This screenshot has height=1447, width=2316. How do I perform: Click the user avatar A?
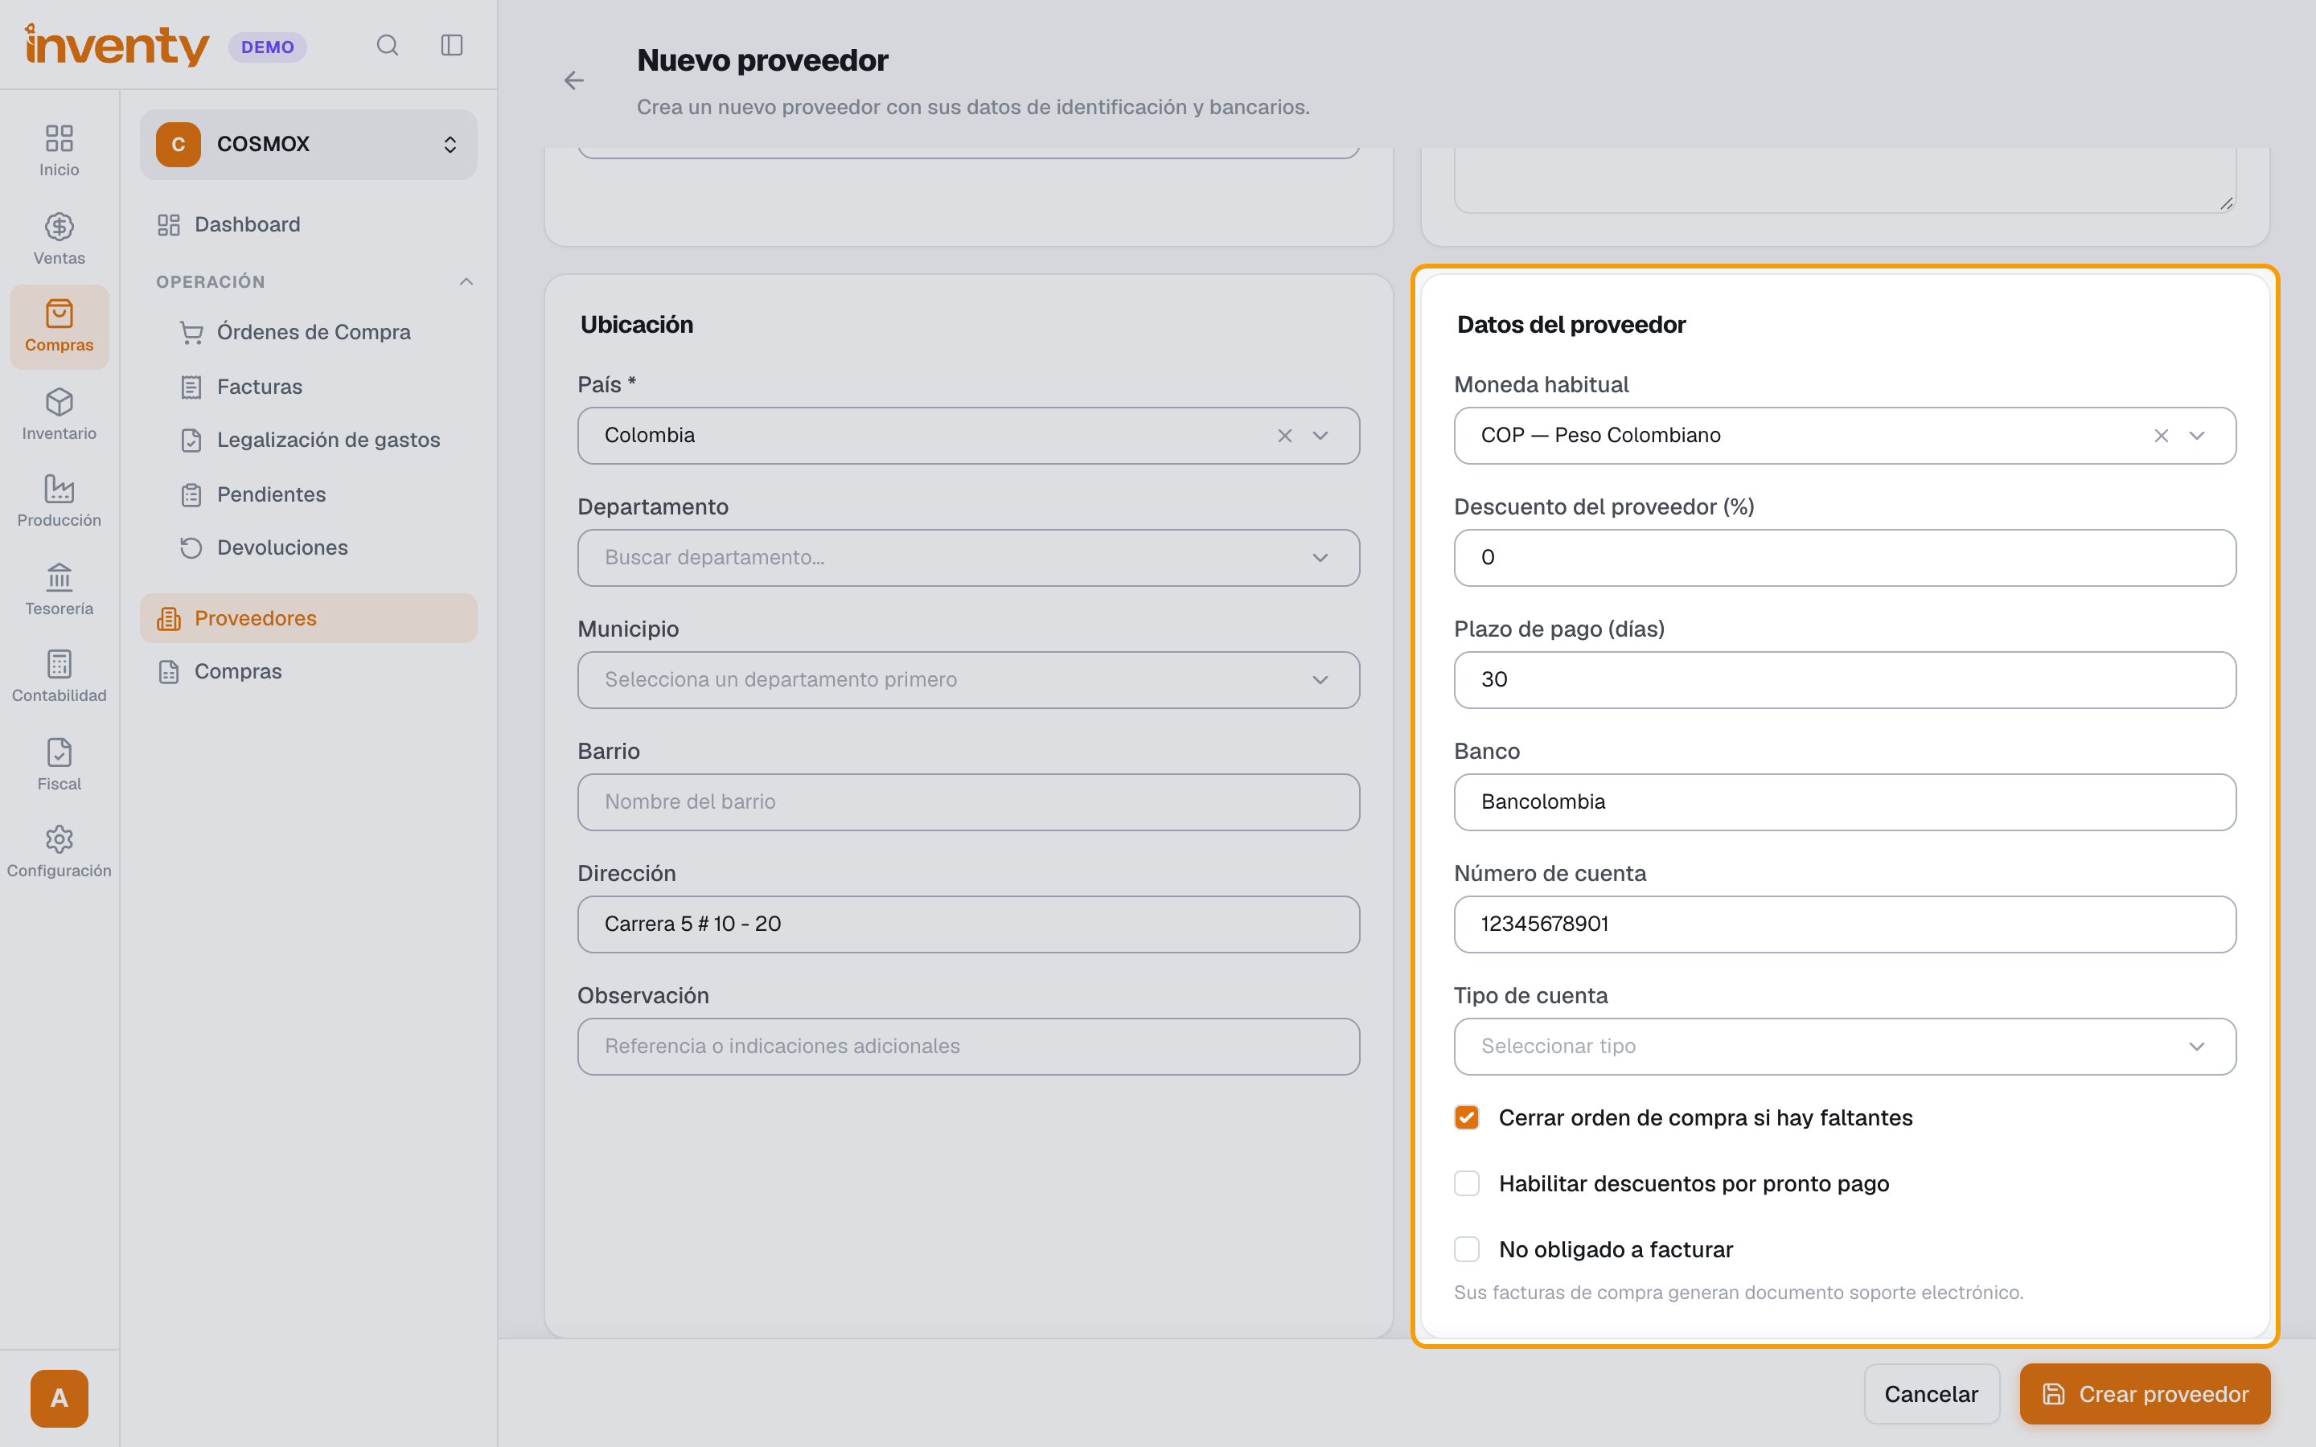(x=60, y=1398)
